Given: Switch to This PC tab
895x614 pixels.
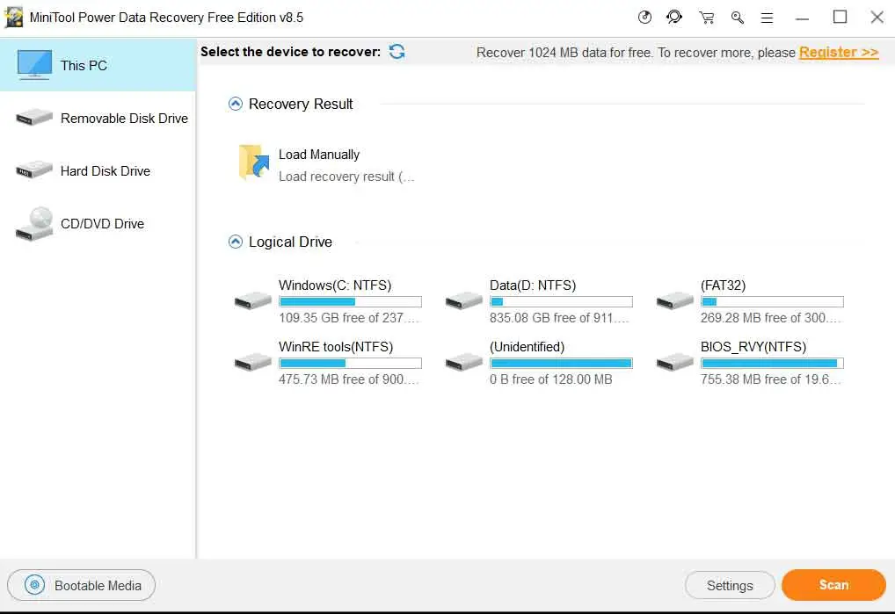Looking at the screenshot, I should click(98, 65).
